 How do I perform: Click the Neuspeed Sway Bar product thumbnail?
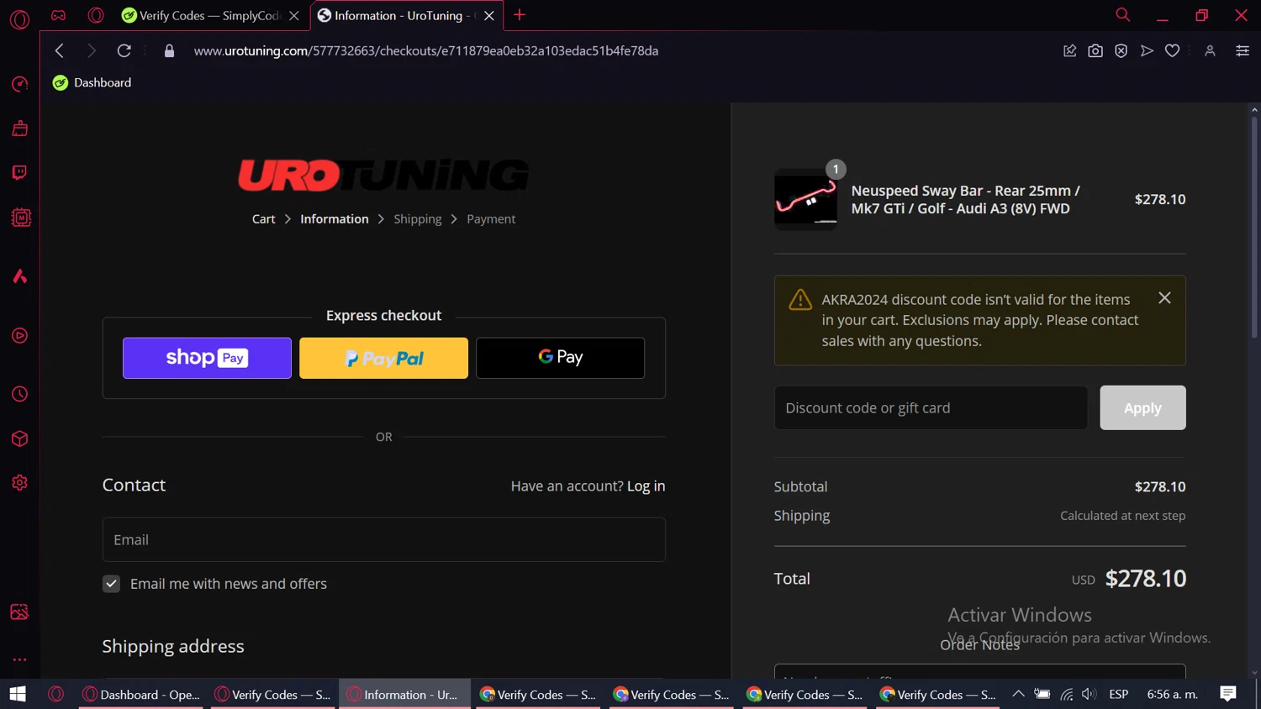tap(805, 199)
